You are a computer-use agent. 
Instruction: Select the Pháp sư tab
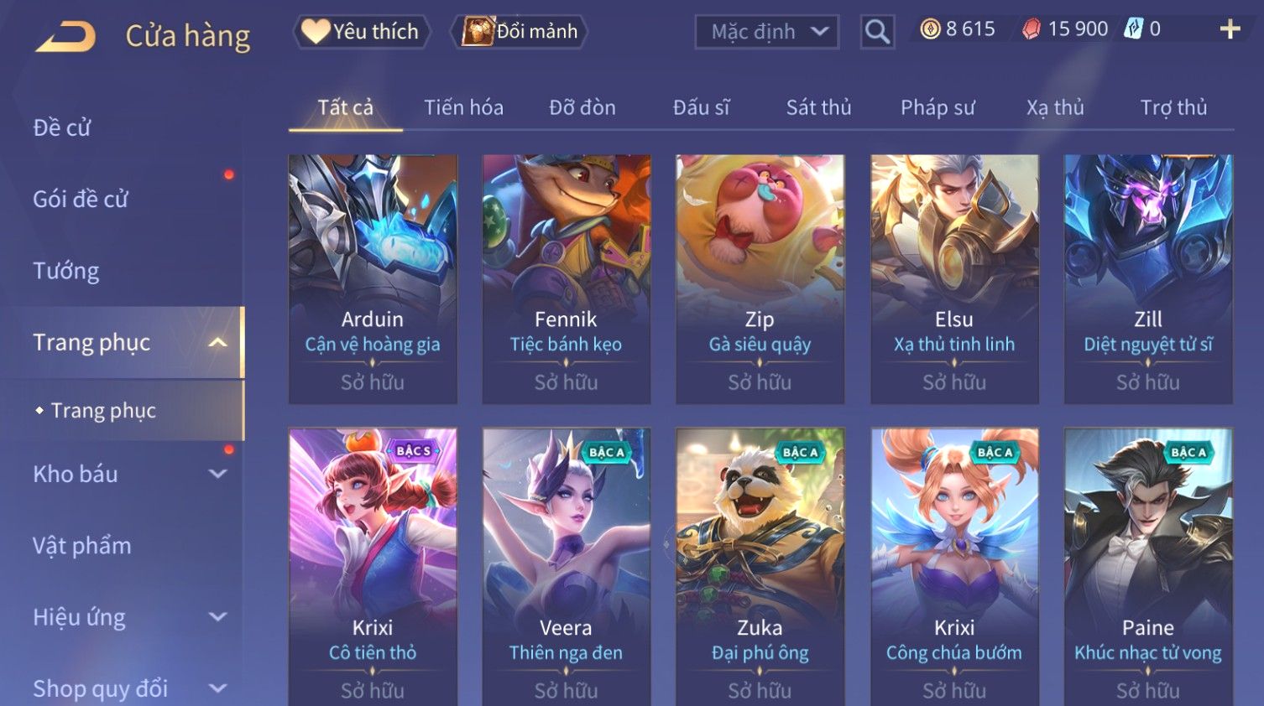[938, 107]
